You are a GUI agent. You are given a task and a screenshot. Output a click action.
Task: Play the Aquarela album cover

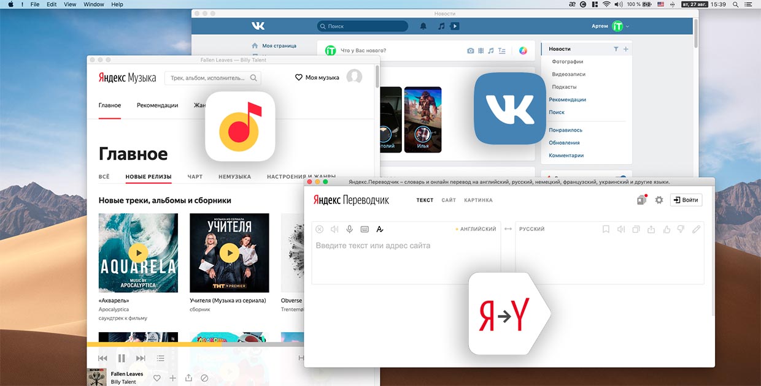tap(138, 252)
